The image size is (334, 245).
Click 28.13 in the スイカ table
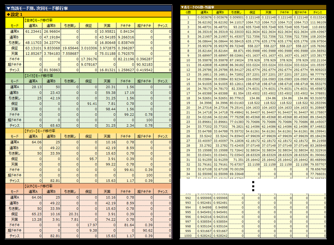coord(33,87)
